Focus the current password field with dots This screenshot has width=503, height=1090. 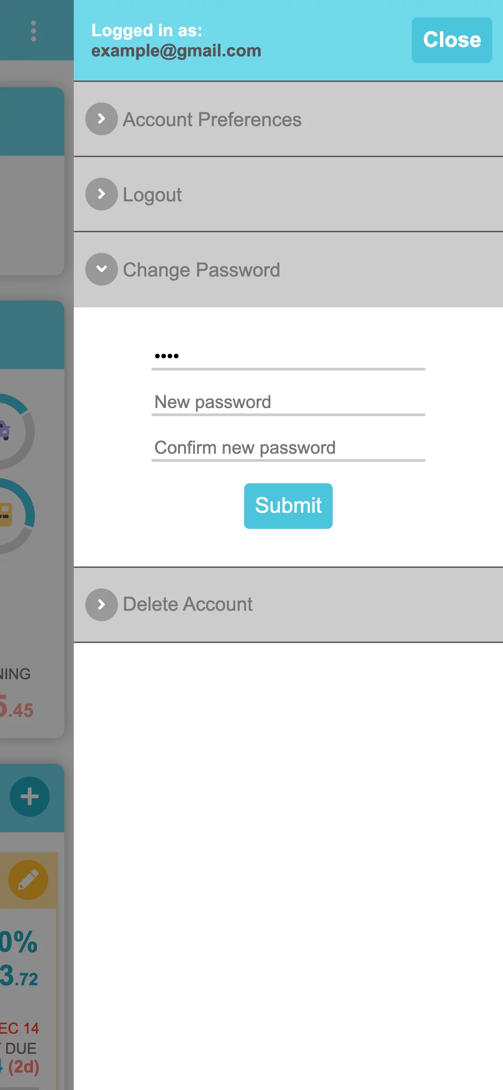288,357
